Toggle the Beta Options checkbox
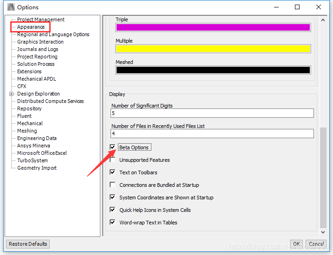Image resolution: width=333 pixels, height=255 pixels. [112, 147]
